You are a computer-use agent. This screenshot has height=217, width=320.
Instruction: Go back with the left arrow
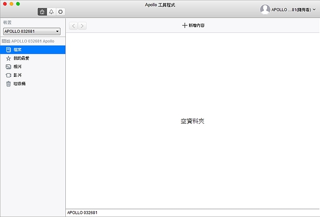click(x=73, y=26)
